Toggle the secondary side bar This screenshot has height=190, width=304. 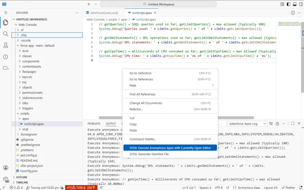tap(301, 4)
